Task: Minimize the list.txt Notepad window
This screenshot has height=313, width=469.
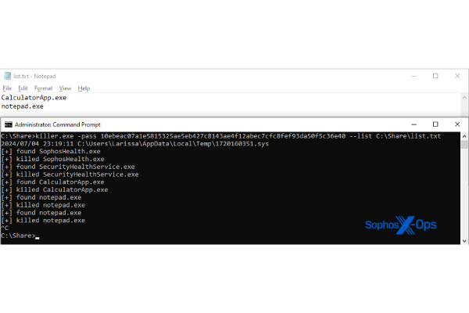Action: point(414,76)
